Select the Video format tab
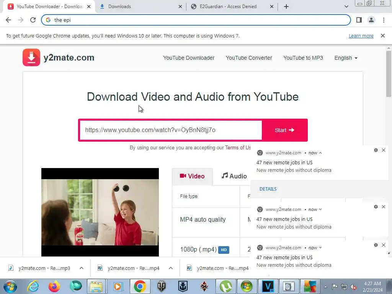Viewport: 392px width, 294px height. click(192, 176)
